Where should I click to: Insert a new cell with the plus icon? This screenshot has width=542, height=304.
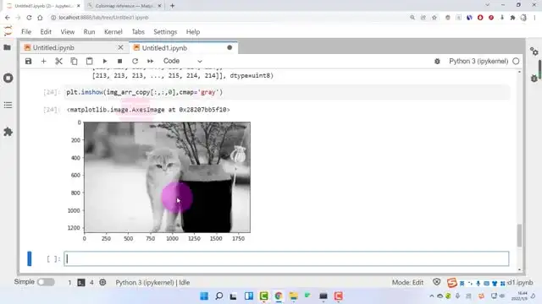pyautogui.click(x=43, y=62)
